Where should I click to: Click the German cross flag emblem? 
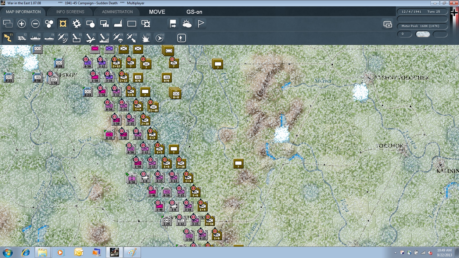click(x=454, y=12)
